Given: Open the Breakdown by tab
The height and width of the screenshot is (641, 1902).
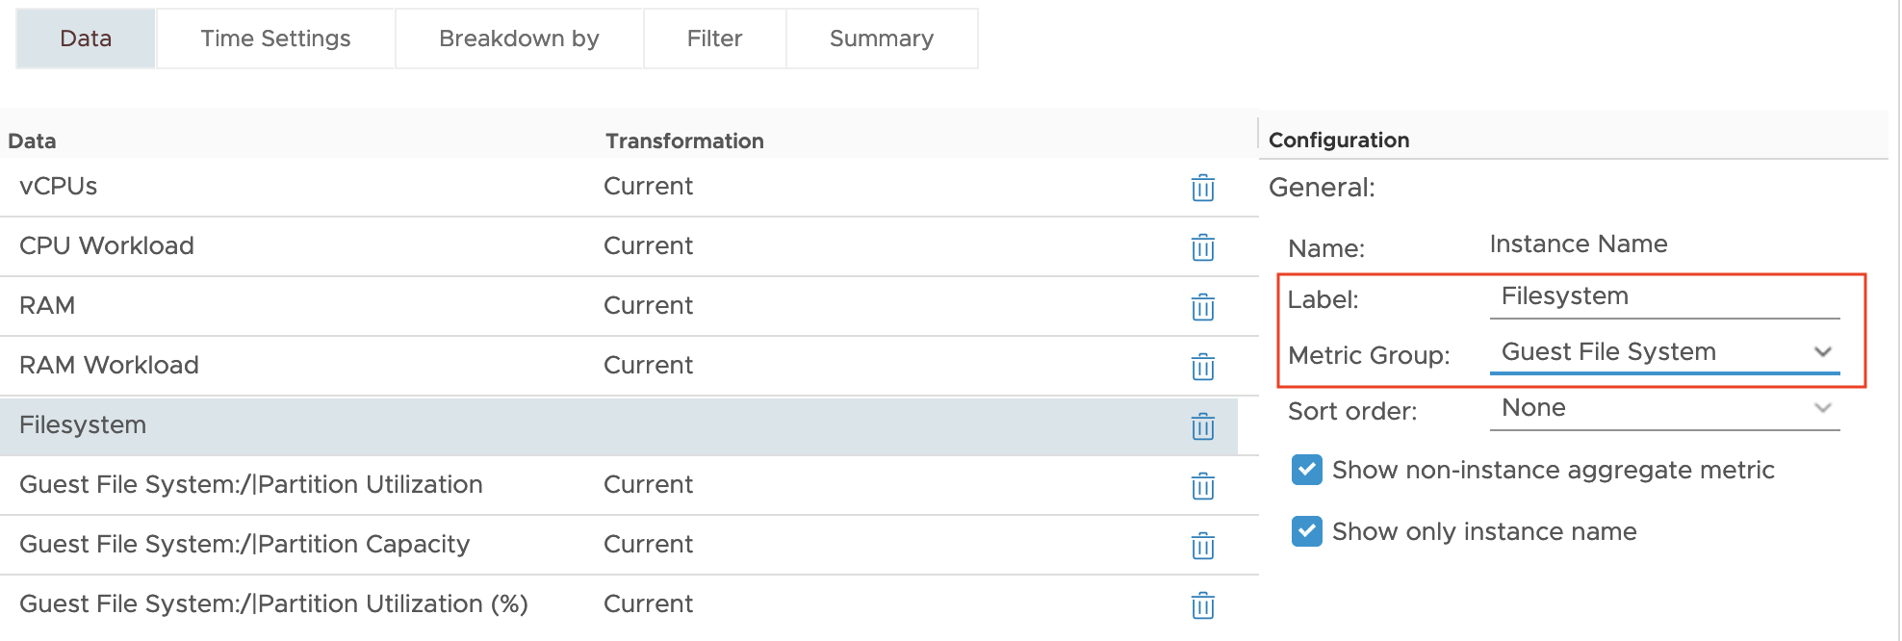Looking at the screenshot, I should point(519,38).
